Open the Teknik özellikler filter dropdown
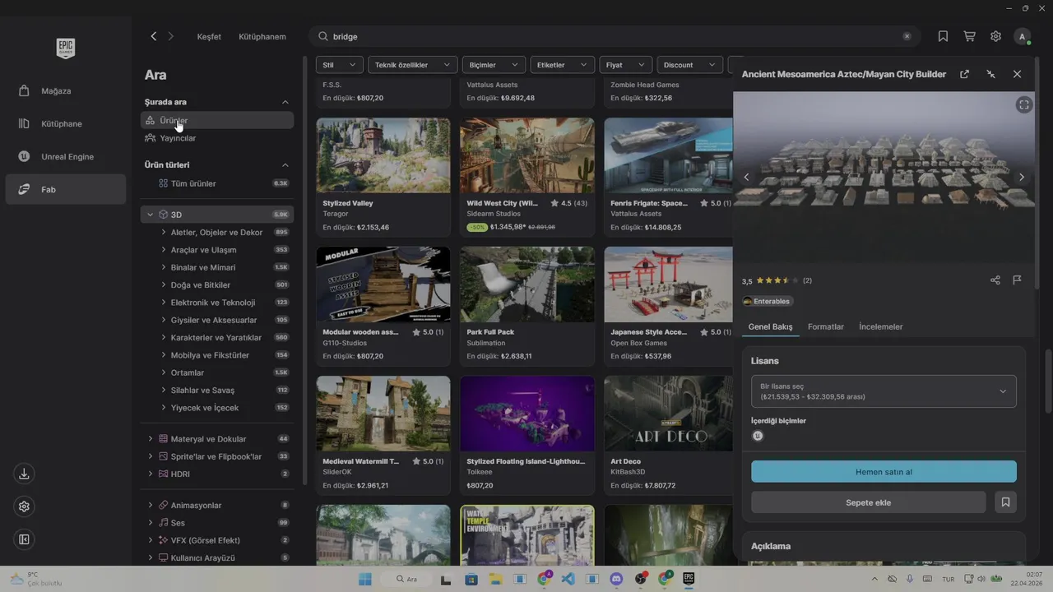Screen dimensions: 1053x592 pyautogui.click(x=413, y=65)
